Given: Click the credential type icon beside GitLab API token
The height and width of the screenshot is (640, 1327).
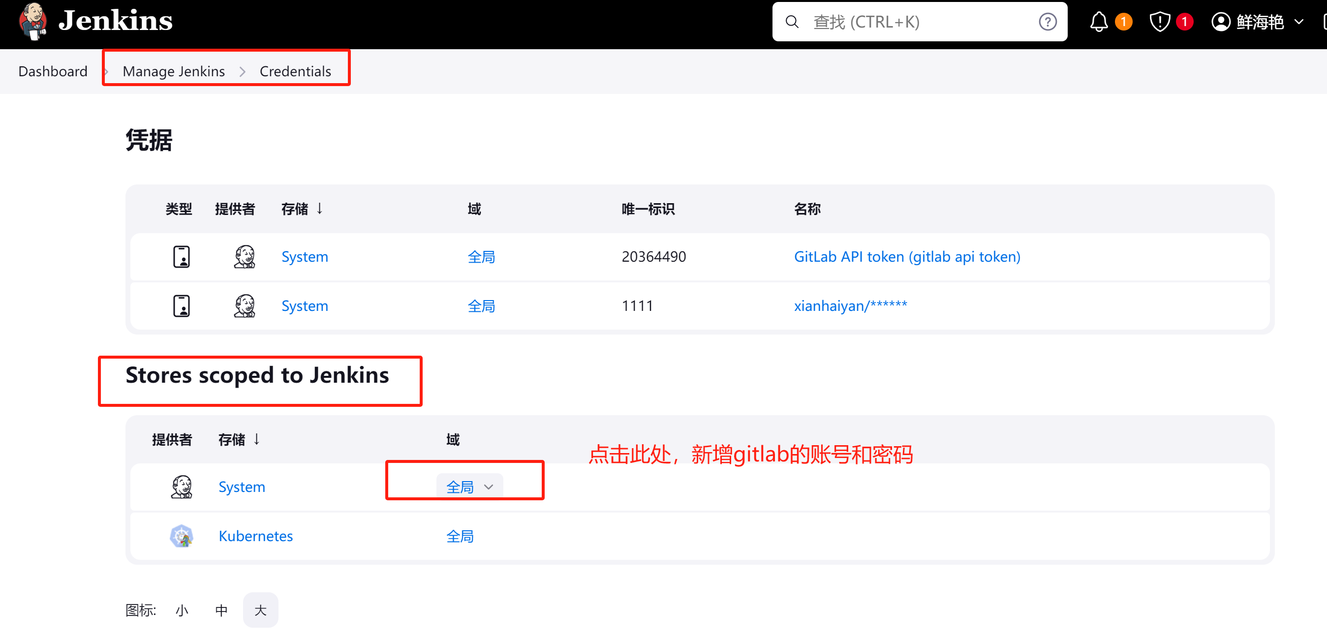Looking at the screenshot, I should (182, 256).
